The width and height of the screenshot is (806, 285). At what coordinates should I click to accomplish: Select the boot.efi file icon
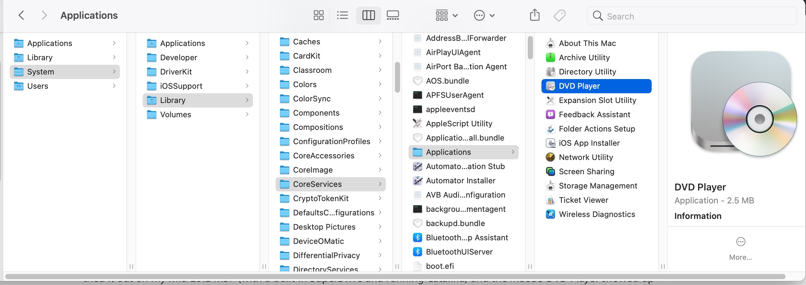[417, 266]
